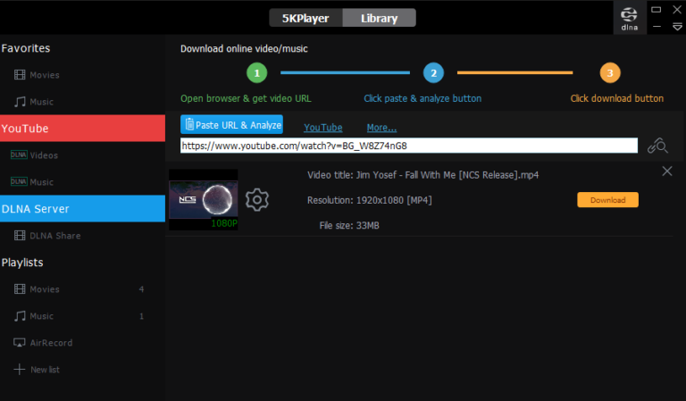Open the Favorites Movies item
This screenshot has width=686, height=401.
pos(44,75)
